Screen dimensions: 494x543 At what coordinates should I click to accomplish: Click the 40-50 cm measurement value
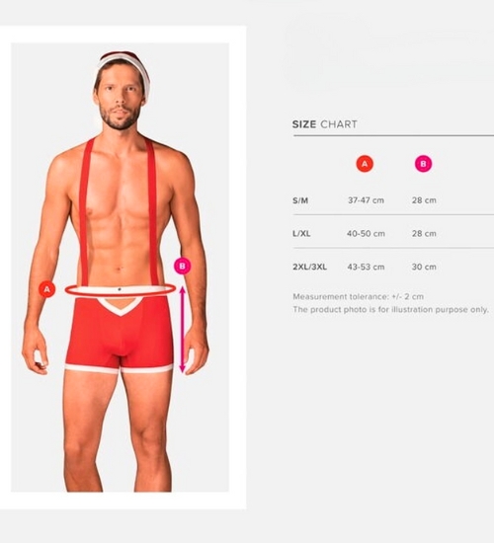click(x=367, y=234)
